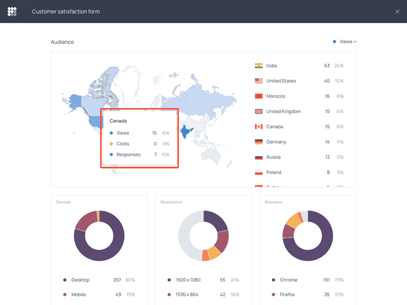Click Chrome count 191
The height and width of the screenshot is (305, 407).
(326, 280)
